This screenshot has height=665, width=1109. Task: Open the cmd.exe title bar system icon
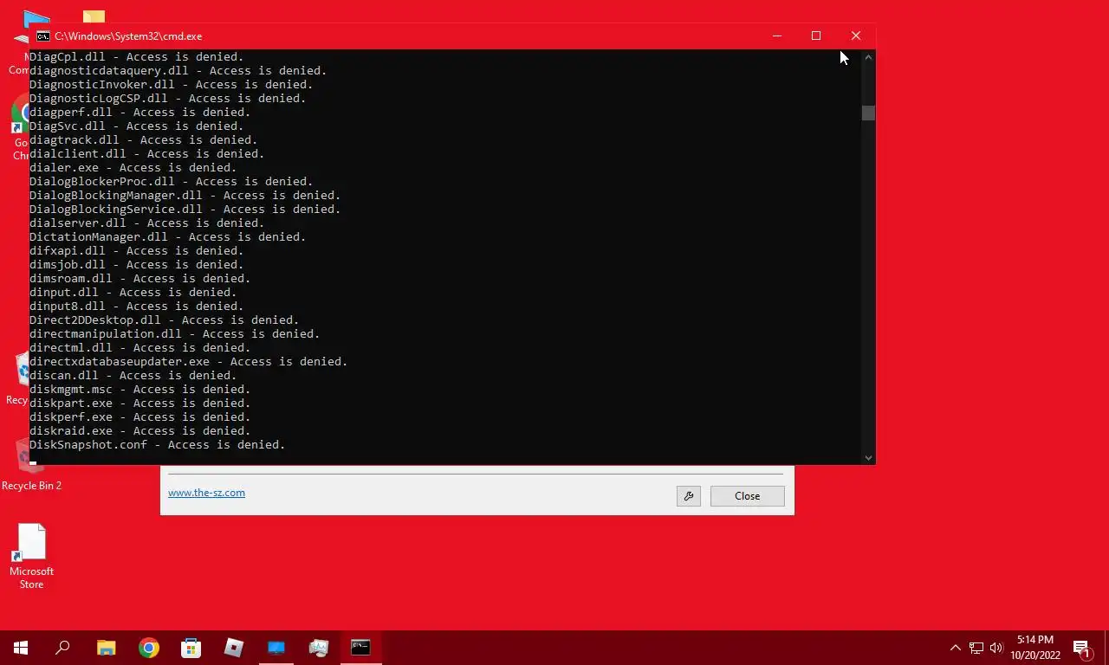click(x=42, y=36)
